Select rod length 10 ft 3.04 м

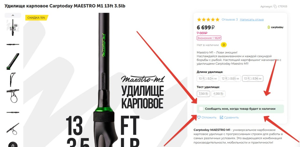coord(208,79)
